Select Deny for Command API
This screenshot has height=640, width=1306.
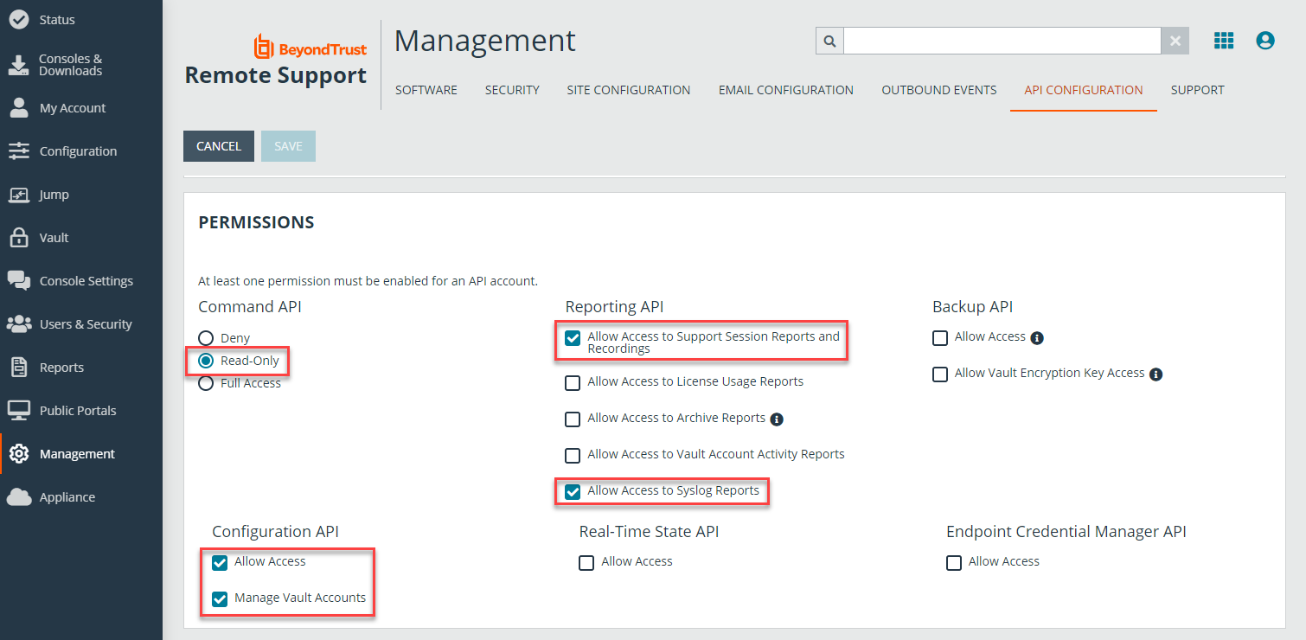(x=206, y=338)
